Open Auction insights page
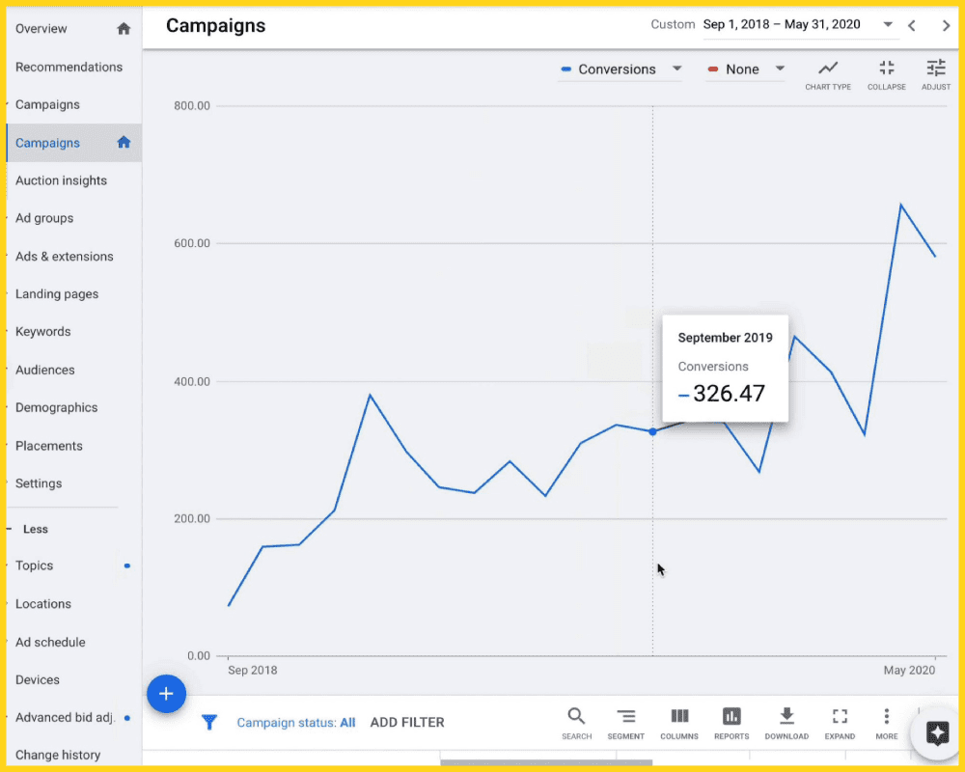The image size is (965, 772). tap(61, 180)
